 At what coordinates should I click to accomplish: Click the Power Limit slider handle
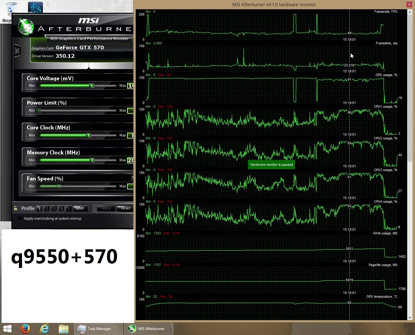pos(39,111)
